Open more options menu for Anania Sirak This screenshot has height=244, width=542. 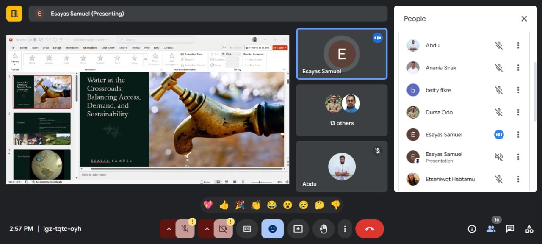coord(518,68)
